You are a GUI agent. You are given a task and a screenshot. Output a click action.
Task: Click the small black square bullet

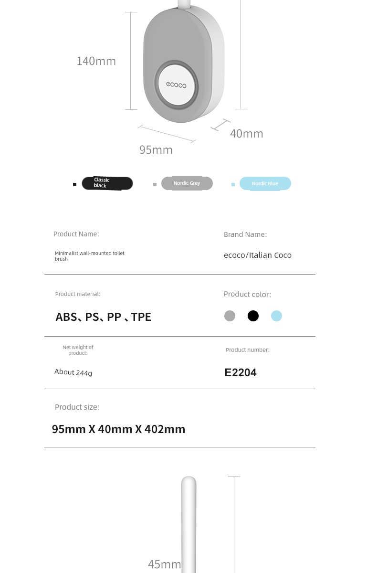coord(74,184)
